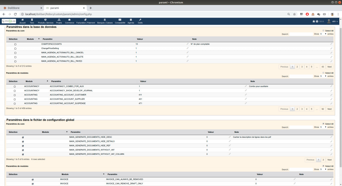The width and height of the screenshot is (342, 186).
Task: Open the Tiers module icon
Action: pos(32,20)
